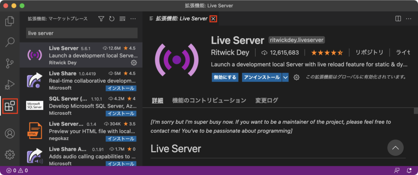Click the アンインストール button
Viewport: 418px width, 175px height.
pos(262,77)
